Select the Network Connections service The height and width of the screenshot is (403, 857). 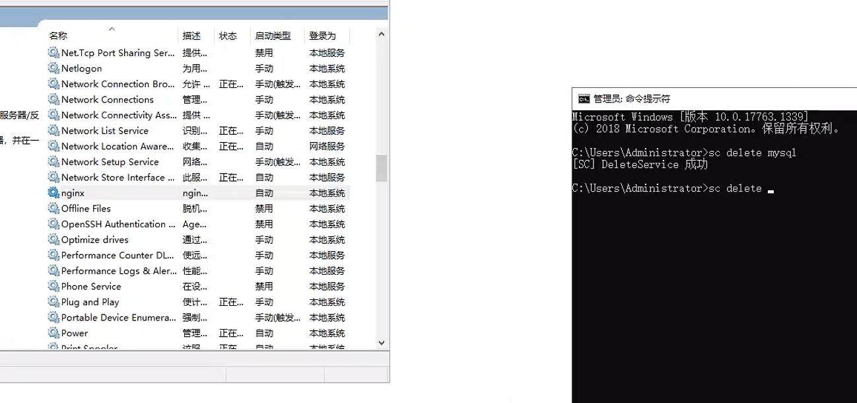107,100
